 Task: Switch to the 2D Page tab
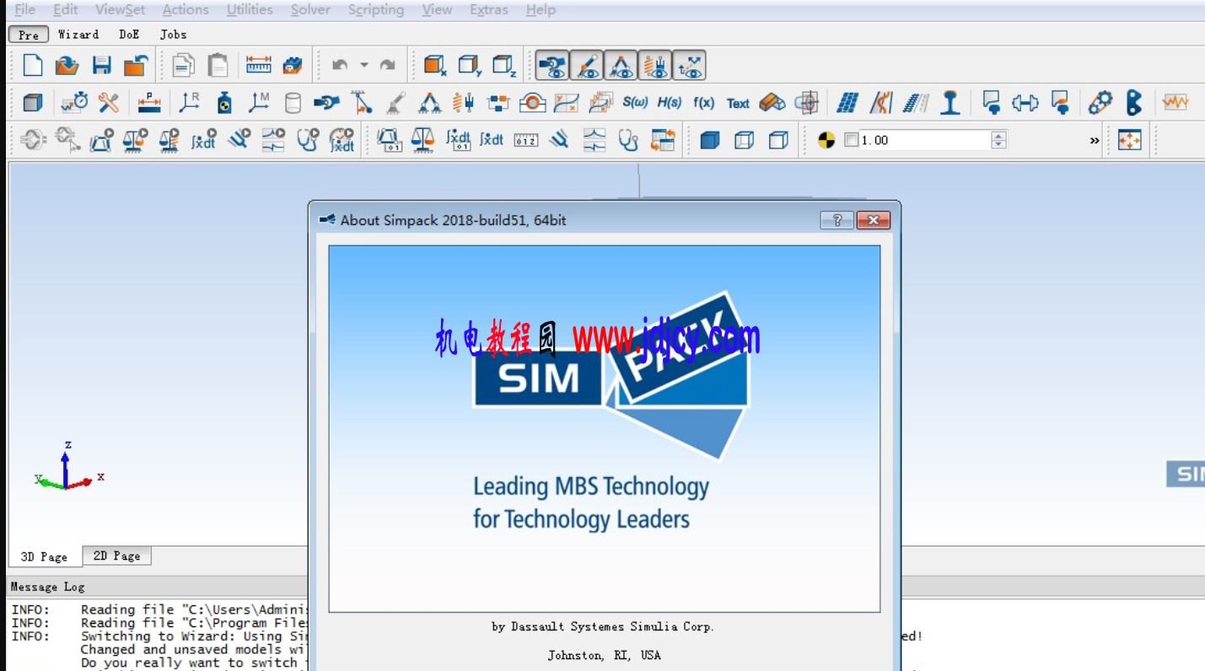(116, 556)
